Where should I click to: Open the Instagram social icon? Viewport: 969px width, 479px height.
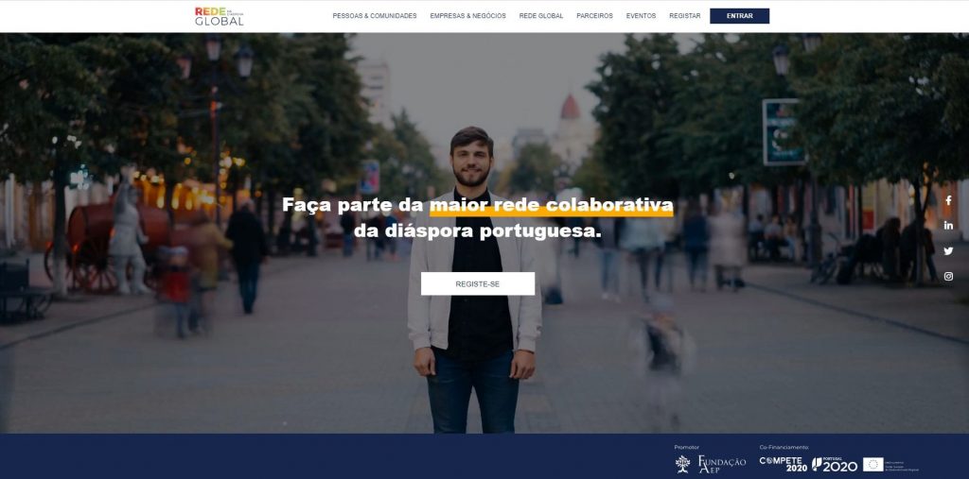[948, 277]
